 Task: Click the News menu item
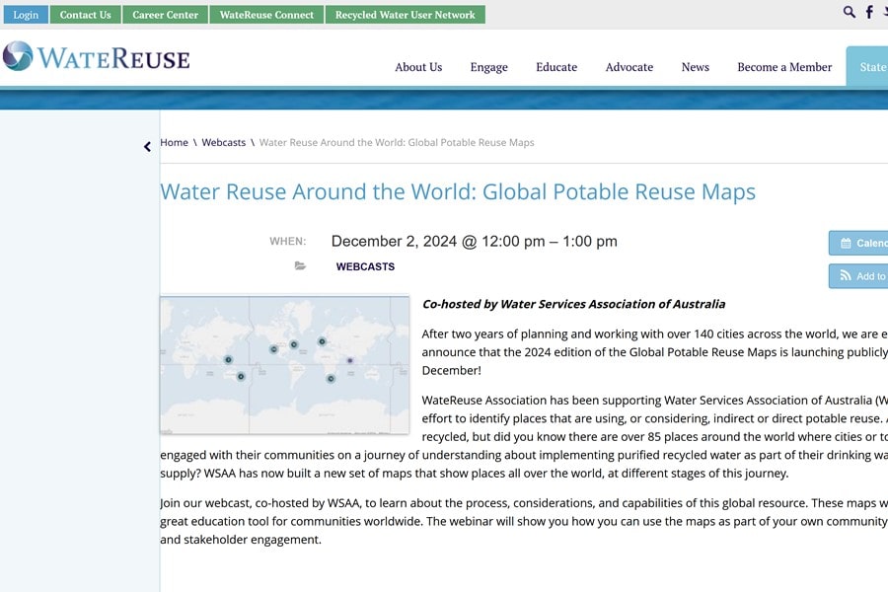[695, 67]
